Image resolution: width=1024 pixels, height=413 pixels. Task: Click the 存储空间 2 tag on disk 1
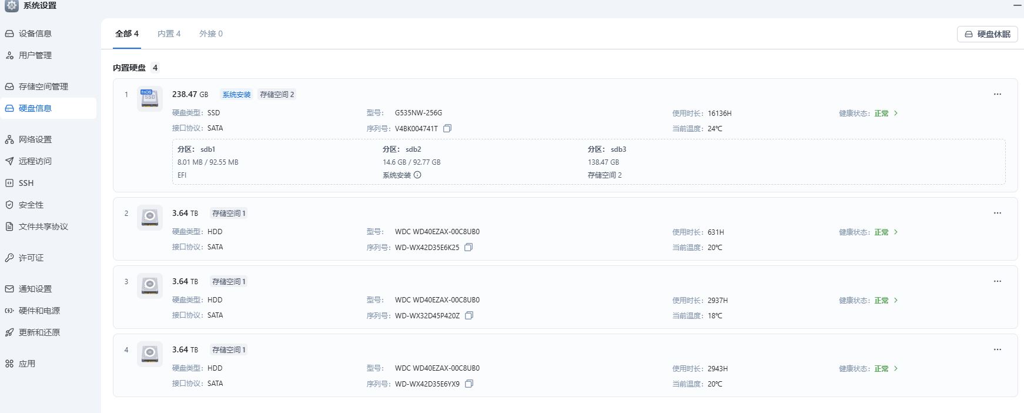click(x=277, y=95)
